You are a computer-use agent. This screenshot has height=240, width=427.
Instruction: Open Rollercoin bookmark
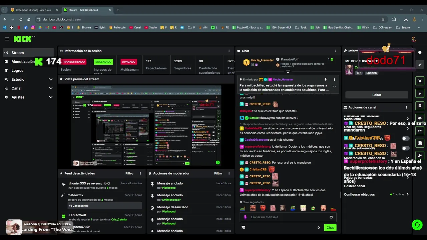tap(117, 28)
